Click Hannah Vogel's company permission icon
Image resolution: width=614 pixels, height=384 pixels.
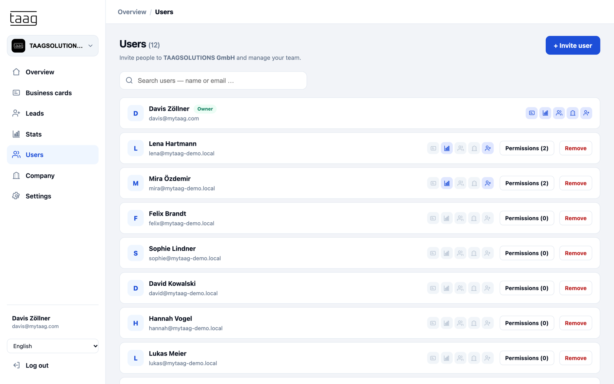(474, 323)
